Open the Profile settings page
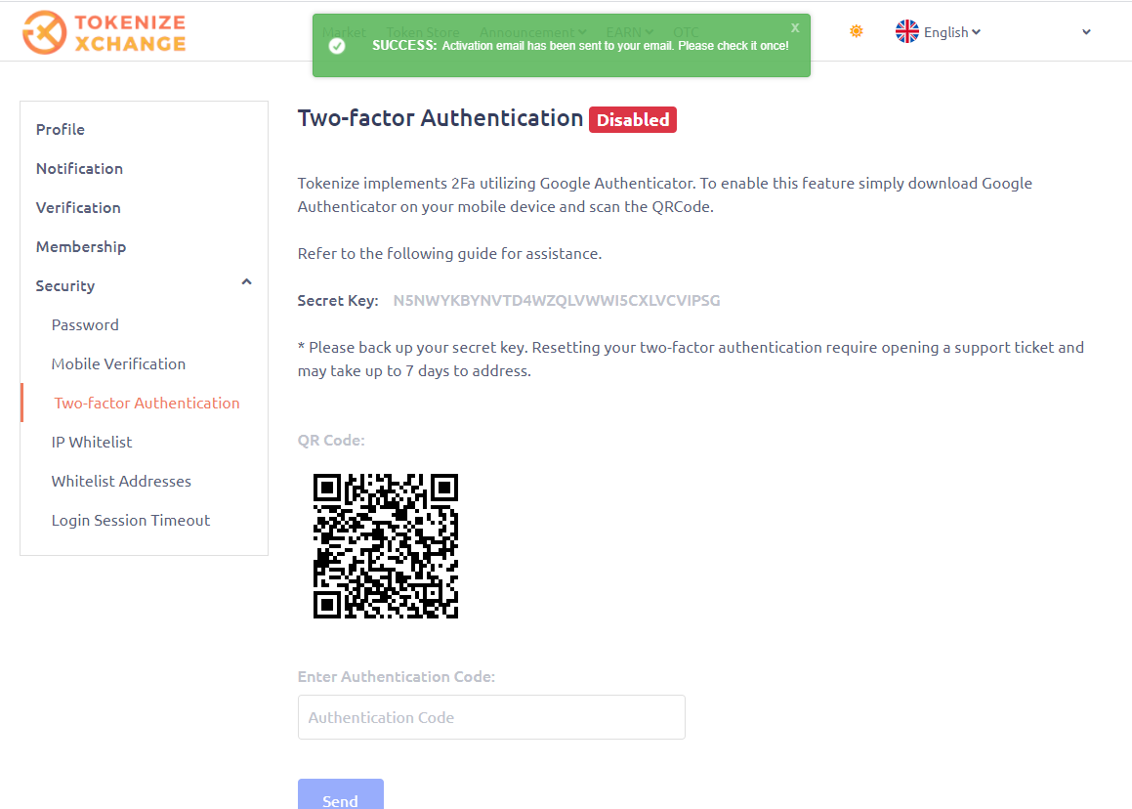Screen dimensions: 1132x809 [x=61, y=129]
